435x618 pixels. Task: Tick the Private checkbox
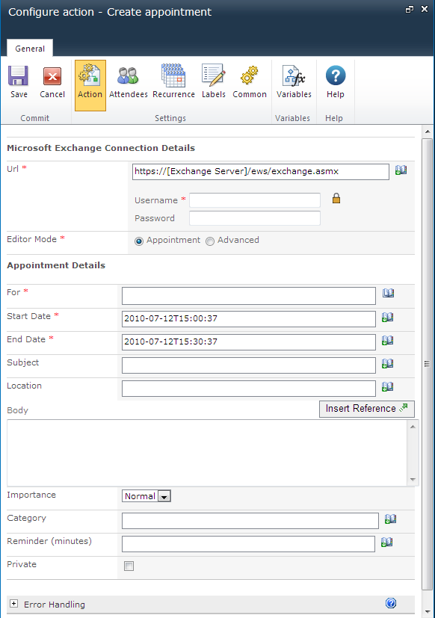pos(129,566)
